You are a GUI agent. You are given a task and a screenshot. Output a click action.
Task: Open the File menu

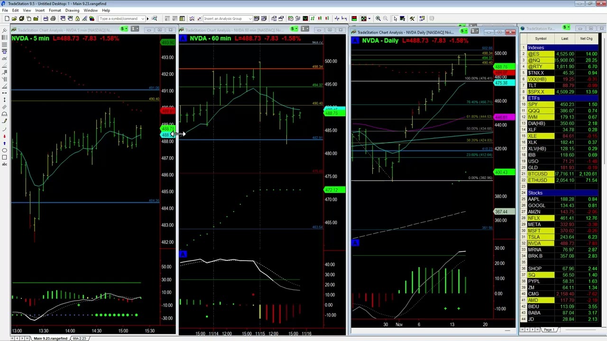(5, 10)
